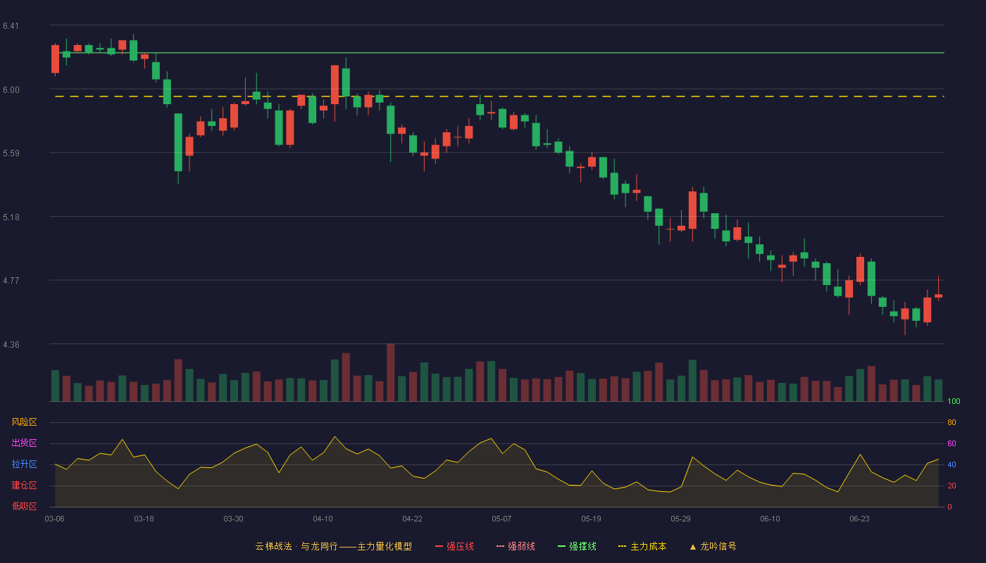Toggle the 龙吟信号 legend entry
This screenshot has width=986, height=563.
[713, 546]
